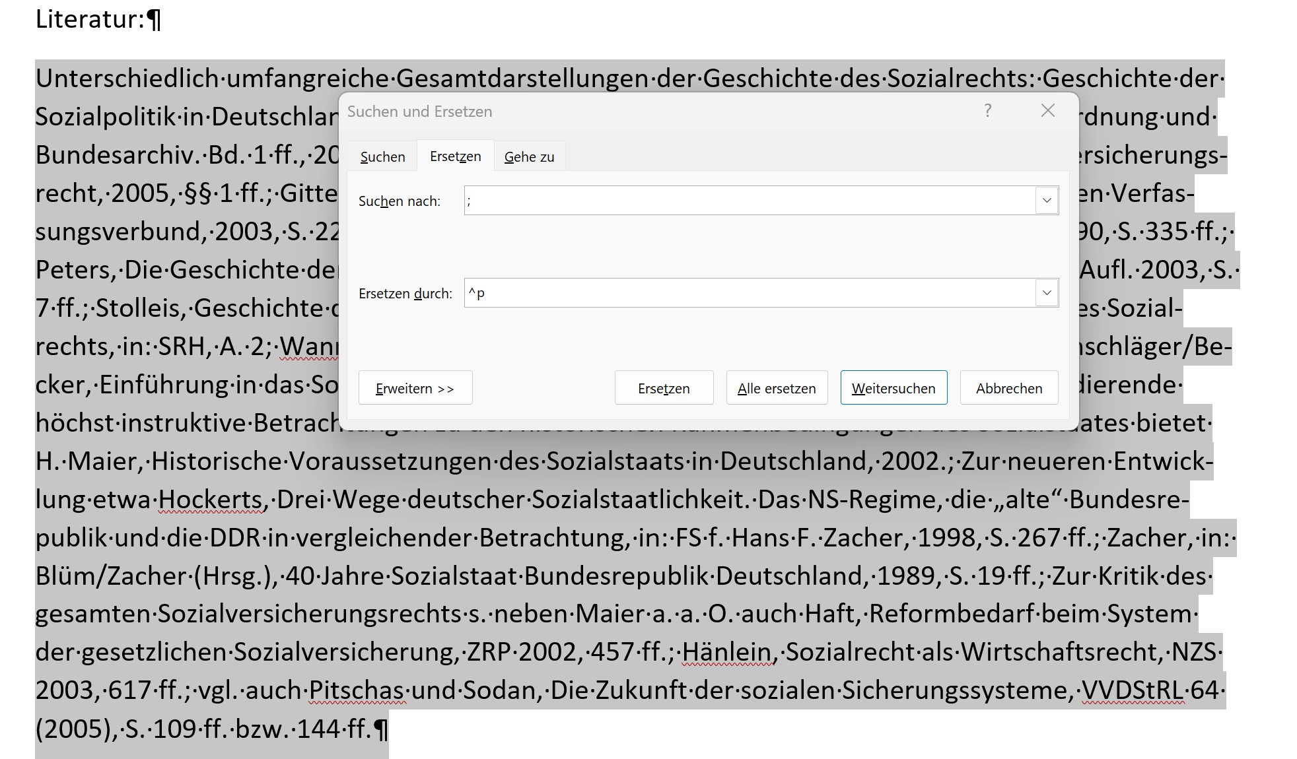Cancel with the Abbrechen button
This screenshot has height=759, width=1297.
click(1008, 388)
